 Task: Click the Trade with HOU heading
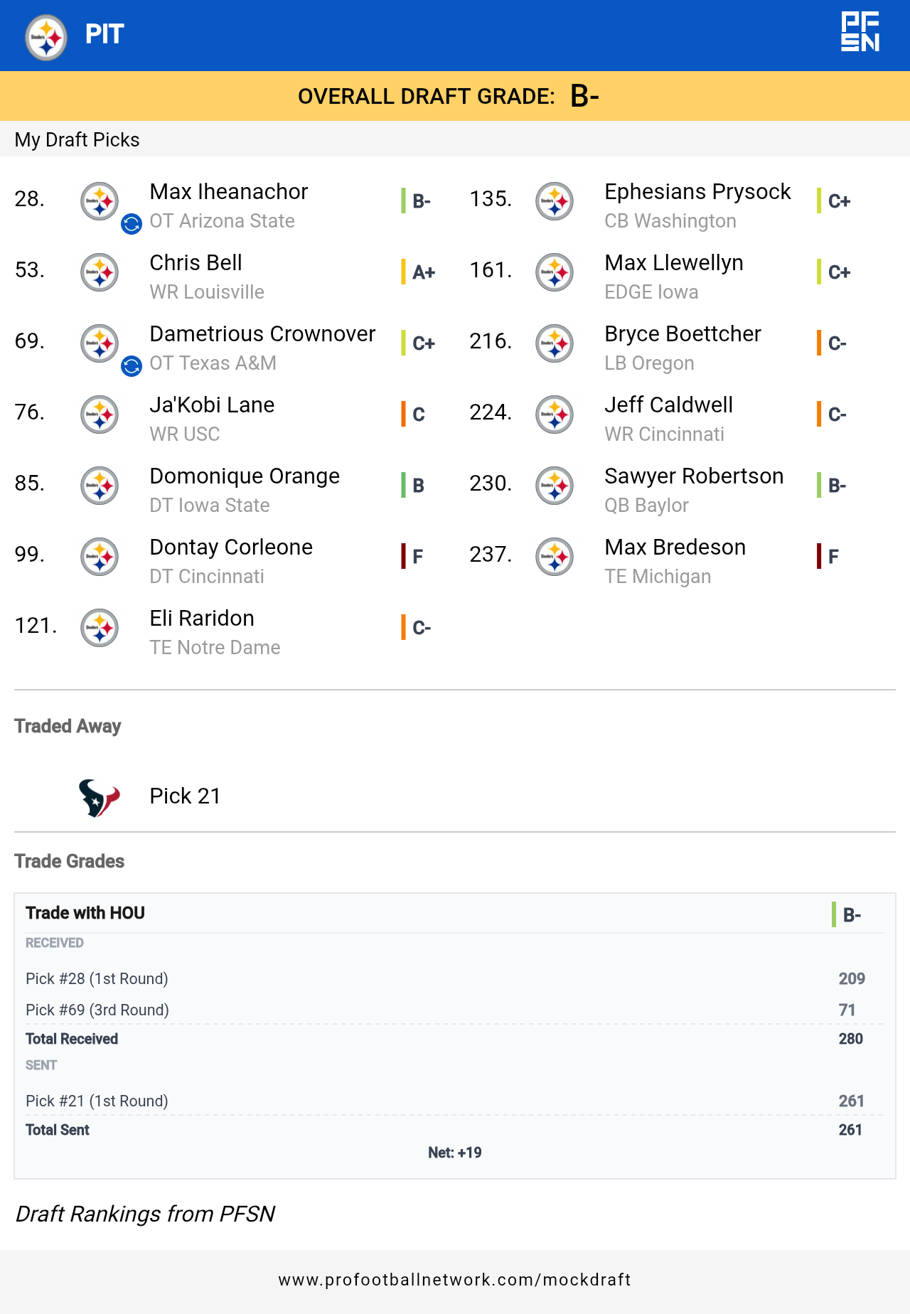pyautogui.click(x=85, y=913)
